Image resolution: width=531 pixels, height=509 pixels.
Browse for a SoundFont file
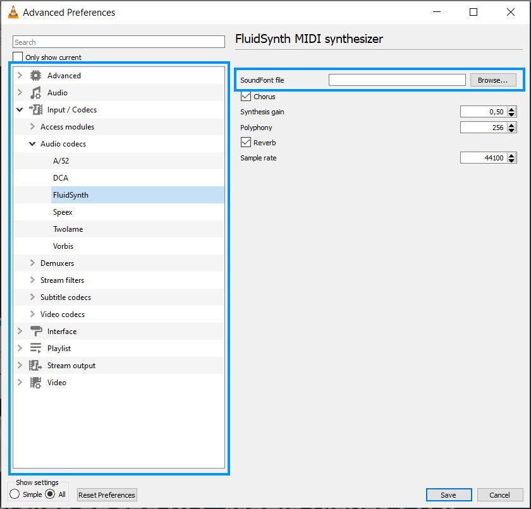493,79
